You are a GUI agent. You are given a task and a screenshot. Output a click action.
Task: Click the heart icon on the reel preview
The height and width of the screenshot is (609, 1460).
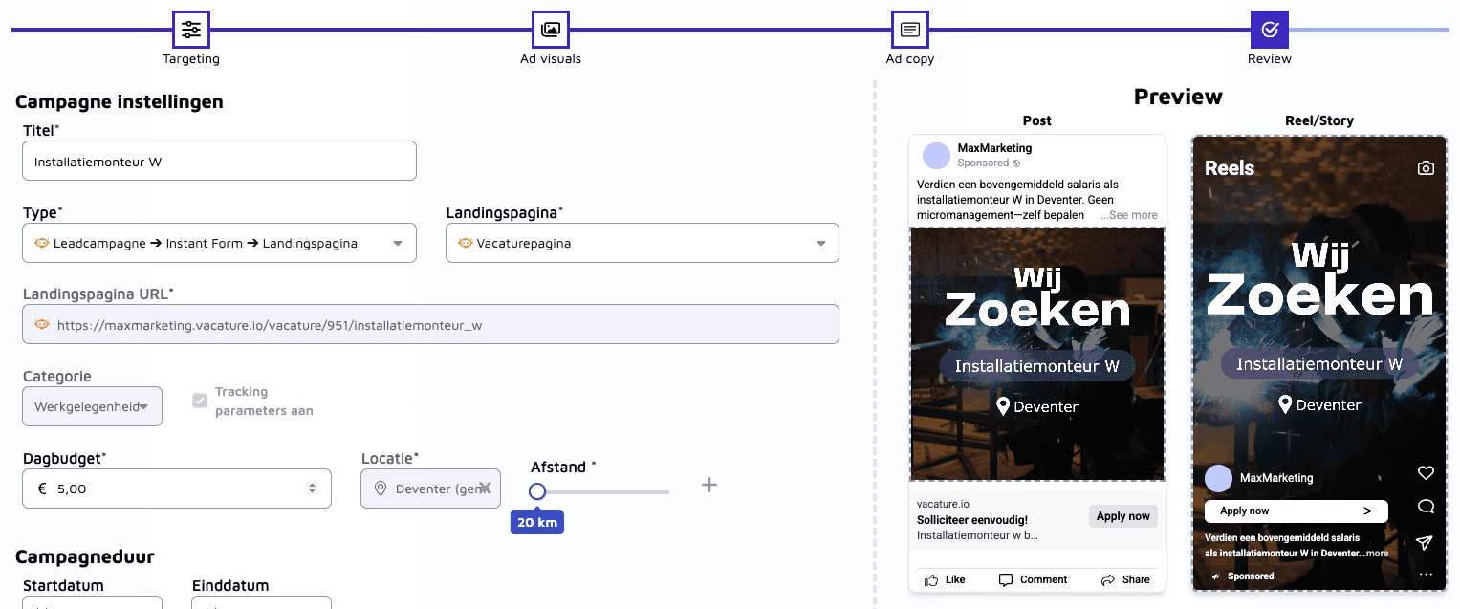pyautogui.click(x=1426, y=472)
